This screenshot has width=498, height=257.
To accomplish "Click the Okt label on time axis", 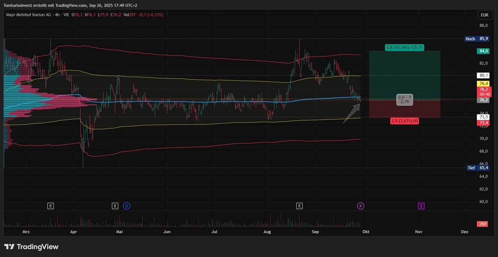I will [366, 232].
